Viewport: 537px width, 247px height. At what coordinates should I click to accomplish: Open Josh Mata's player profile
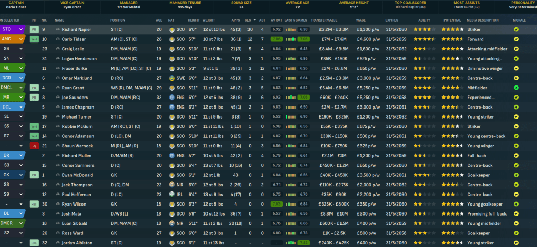point(71,213)
